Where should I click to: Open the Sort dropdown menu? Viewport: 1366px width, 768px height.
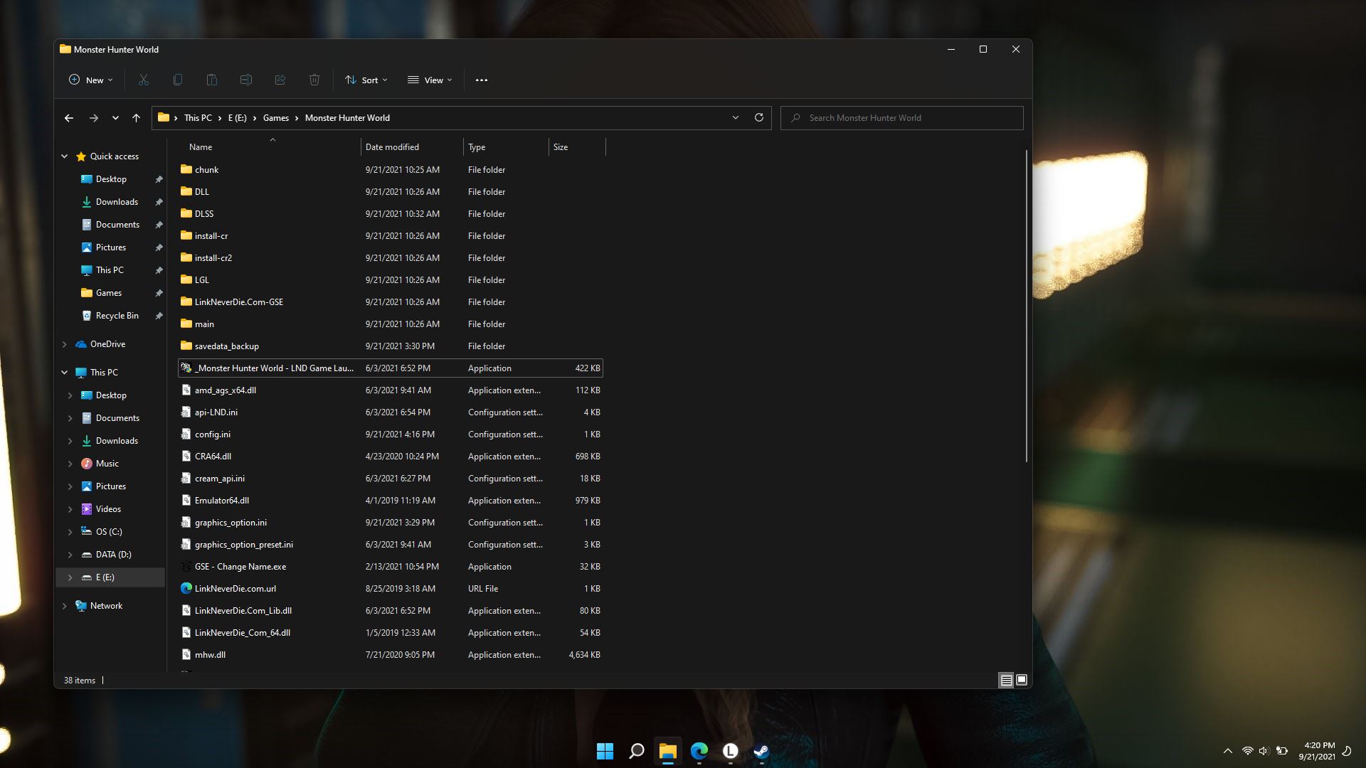[x=366, y=80]
